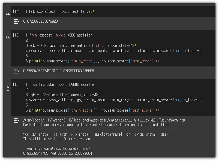
Task: Click green checkmark status of cell 14
Action: [x=8, y=10]
